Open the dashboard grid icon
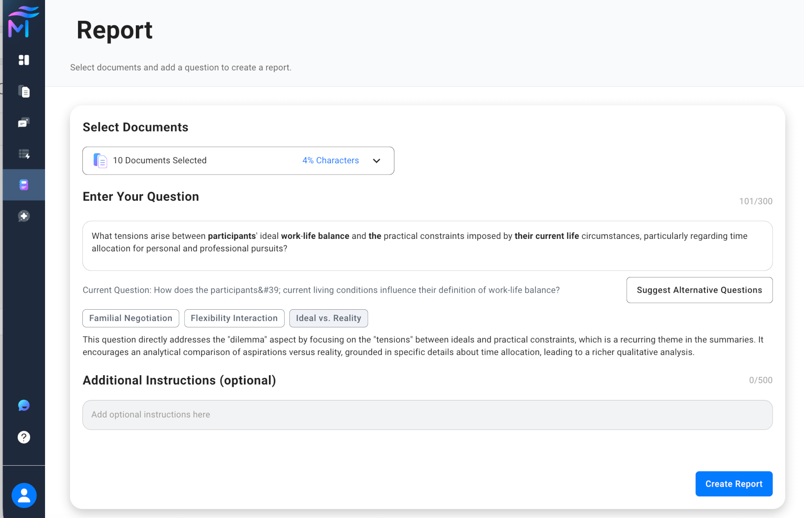 (x=24, y=60)
